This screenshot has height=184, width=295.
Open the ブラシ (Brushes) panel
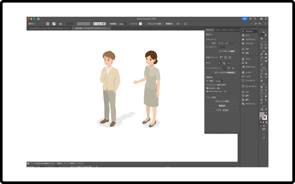point(247,59)
